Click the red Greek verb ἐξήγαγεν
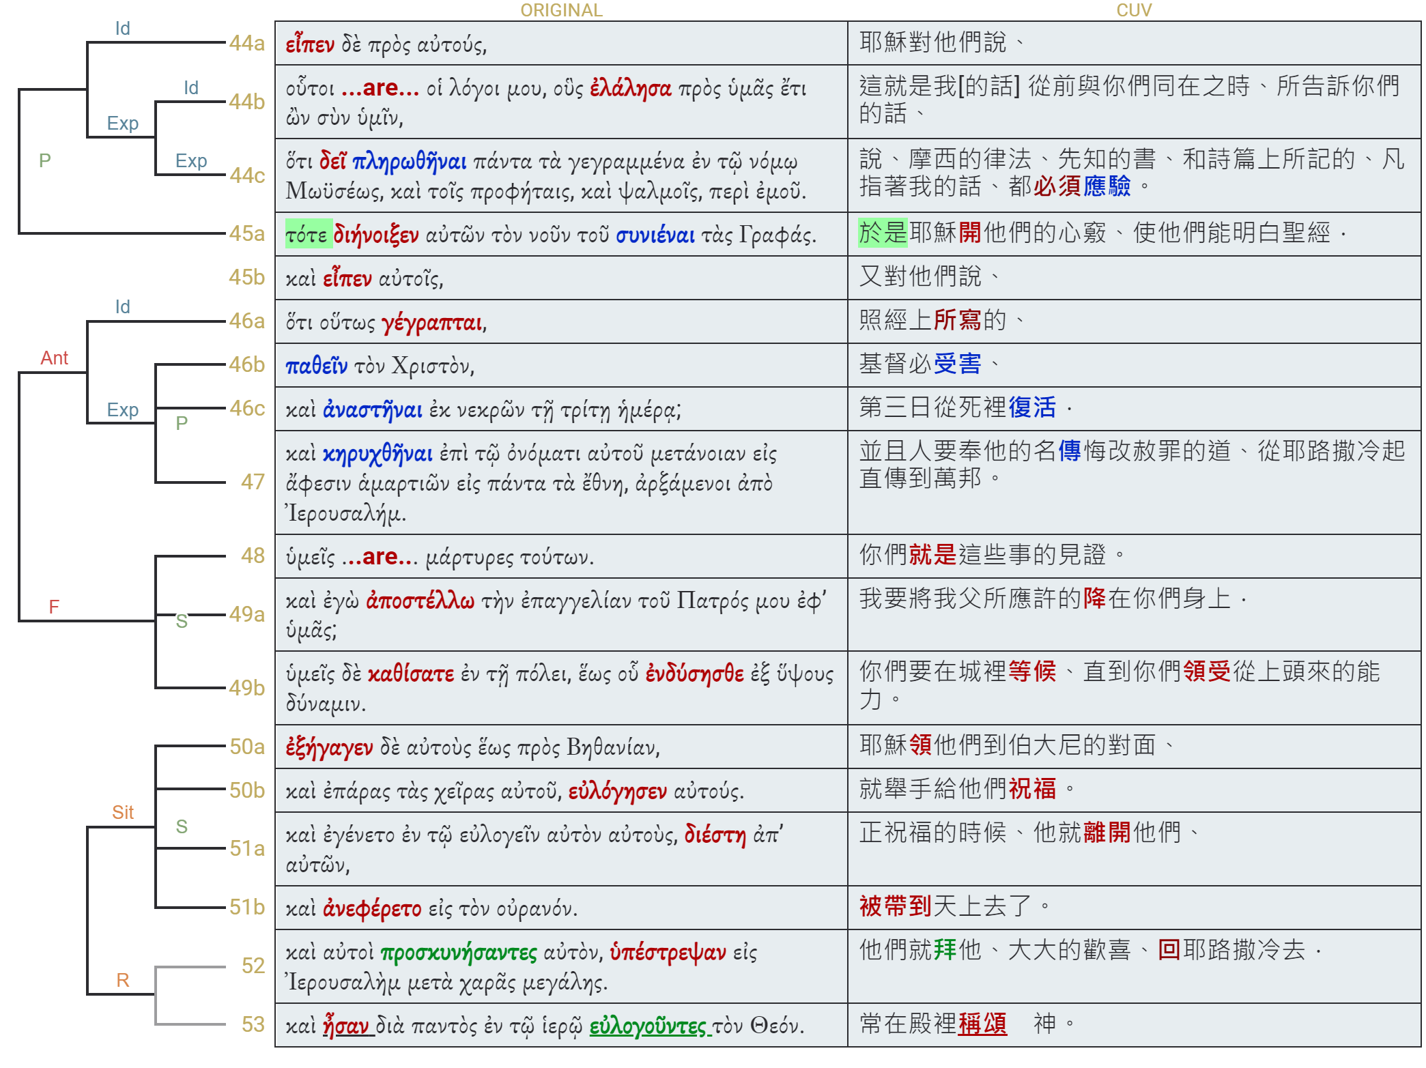 (x=330, y=748)
